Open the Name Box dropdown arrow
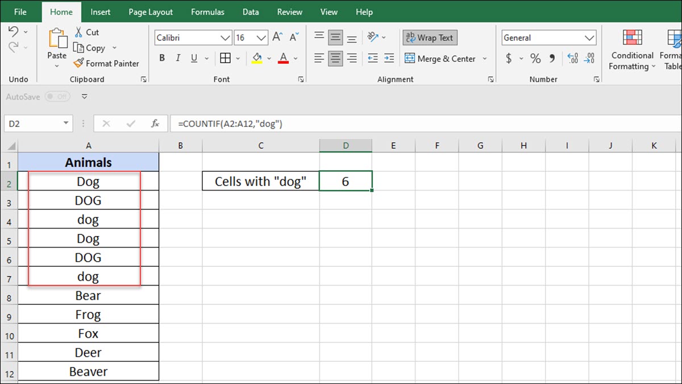682x384 pixels. tap(66, 123)
